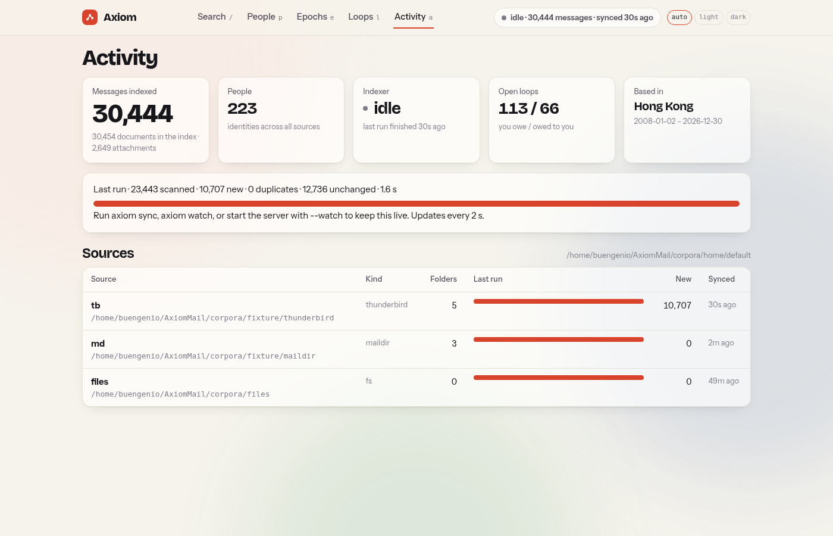833x536 pixels.
Task: Click the folders count 5 for tb
Action: [454, 306]
